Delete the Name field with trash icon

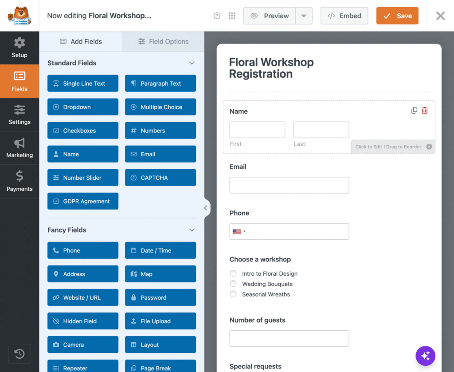point(425,111)
